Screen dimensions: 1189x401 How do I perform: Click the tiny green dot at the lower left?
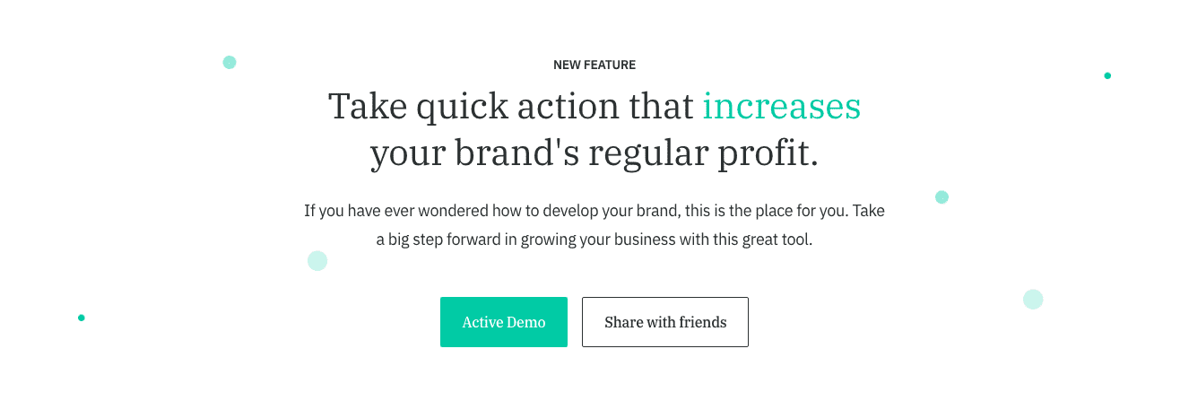tap(82, 318)
